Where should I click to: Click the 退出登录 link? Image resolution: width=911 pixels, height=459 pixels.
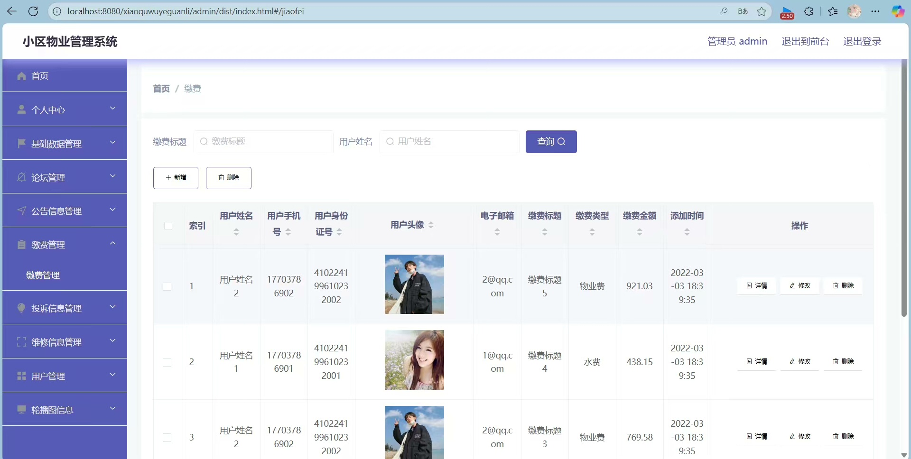click(862, 41)
